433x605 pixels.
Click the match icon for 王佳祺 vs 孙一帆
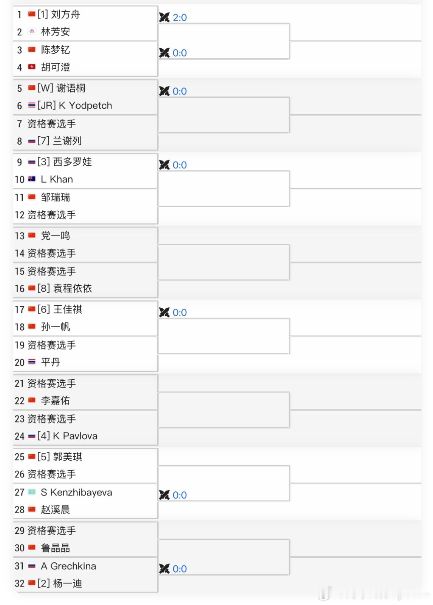click(164, 313)
